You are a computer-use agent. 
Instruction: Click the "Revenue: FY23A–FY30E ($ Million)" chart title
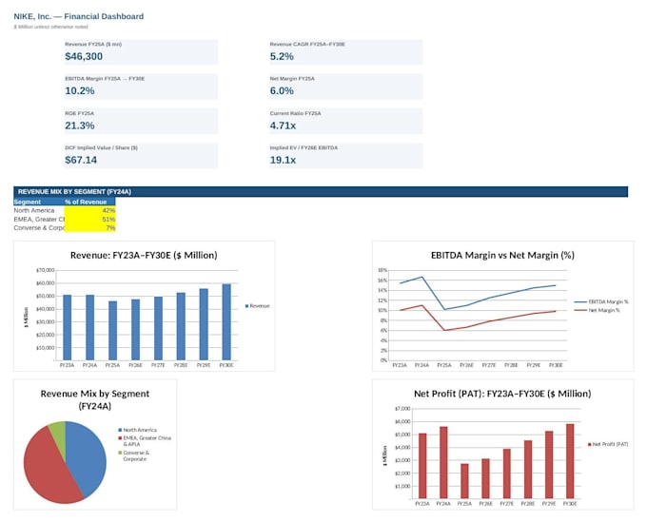[144, 255]
